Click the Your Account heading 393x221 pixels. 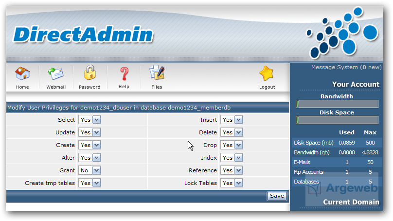[356, 84]
